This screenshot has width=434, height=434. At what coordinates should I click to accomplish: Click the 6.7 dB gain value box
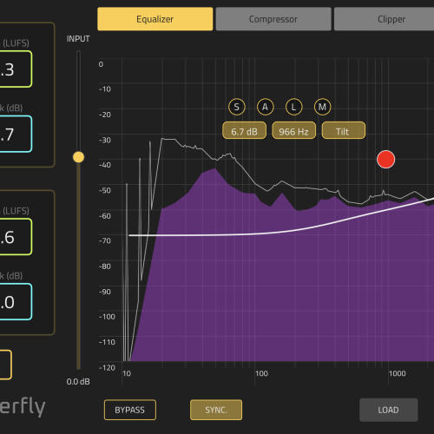pyautogui.click(x=244, y=130)
